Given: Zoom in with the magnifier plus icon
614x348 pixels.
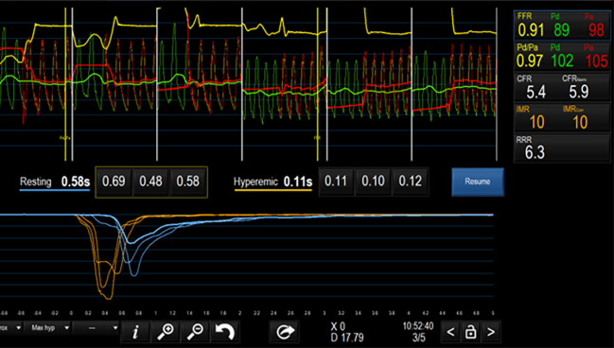Looking at the screenshot, I should coord(166,332).
